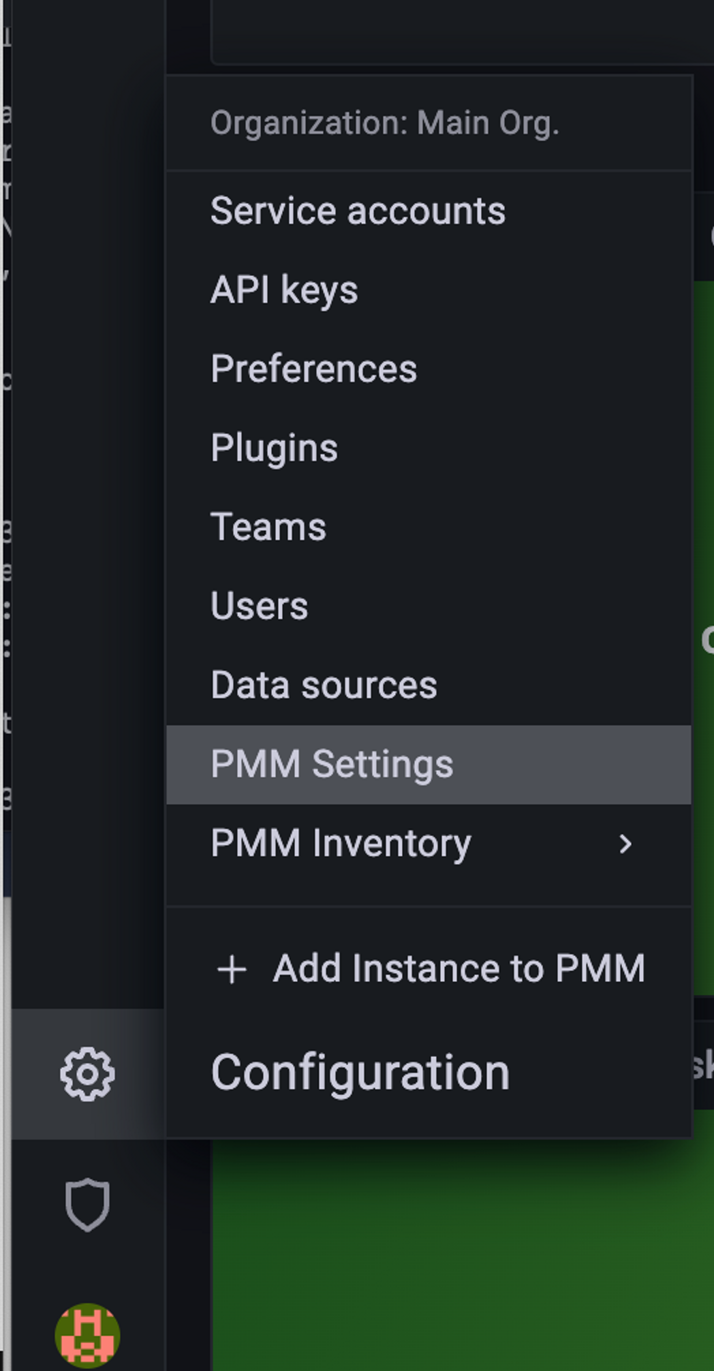Screen dimensions: 714x1371
Task: Click the plus icon beside Add Instance
Action: click(232, 969)
